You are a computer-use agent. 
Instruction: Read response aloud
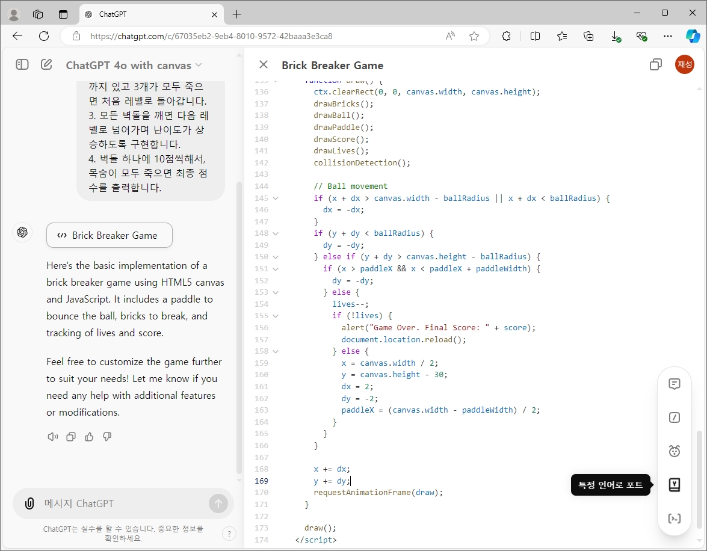[53, 437]
